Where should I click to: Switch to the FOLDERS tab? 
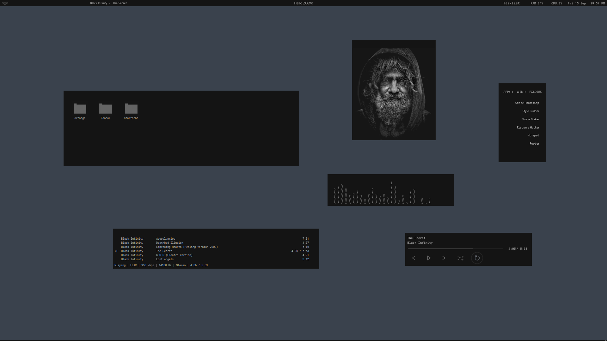pos(536,92)
